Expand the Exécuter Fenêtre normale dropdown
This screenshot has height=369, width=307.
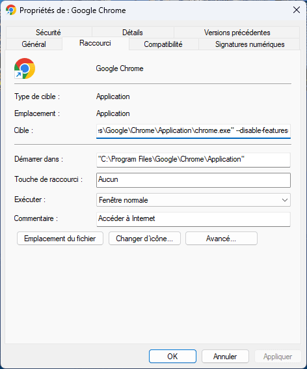(193, 199)
